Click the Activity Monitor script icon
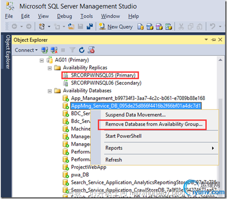The height and width of the screenshot is (199, 227). [91, 50]
